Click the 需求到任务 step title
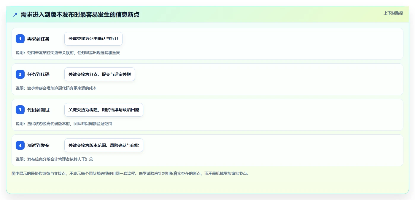This screenshot has height=200, width=415. click(x=38, y=39)
